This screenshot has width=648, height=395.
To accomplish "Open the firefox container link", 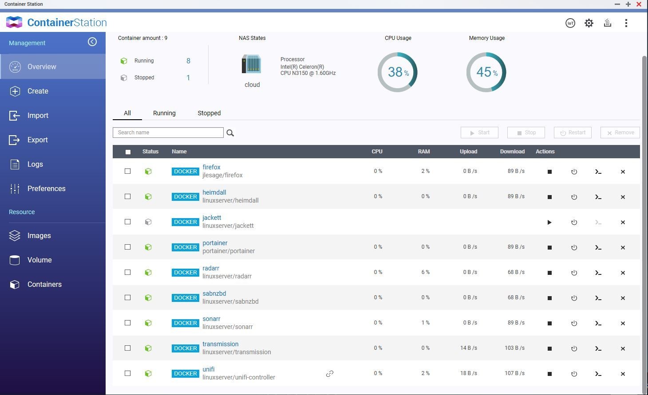I will (211, 167).
